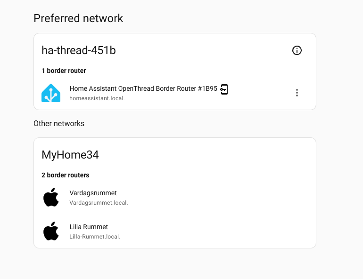Viewport: 363px width, 279px height.
Task: Select the Vardagsrummet border router name
Action: coord(93,193)
